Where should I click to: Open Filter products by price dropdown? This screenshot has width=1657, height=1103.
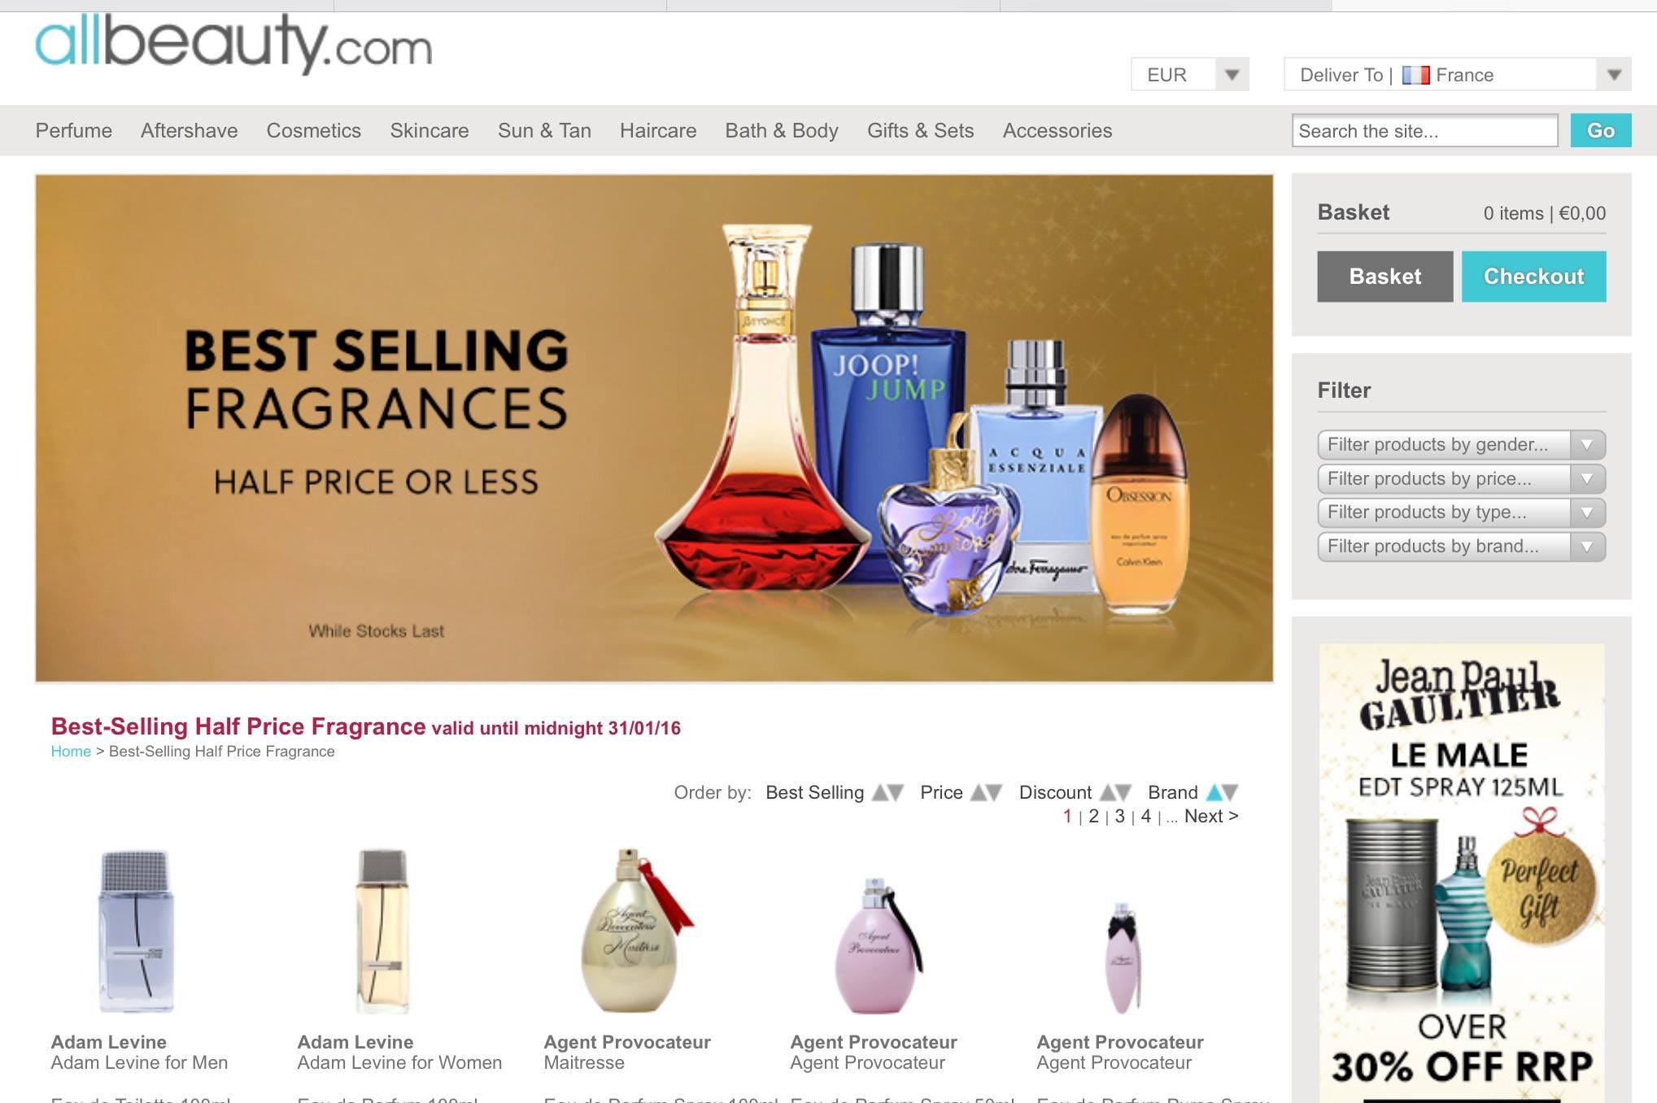click(x=1461, y=479)
